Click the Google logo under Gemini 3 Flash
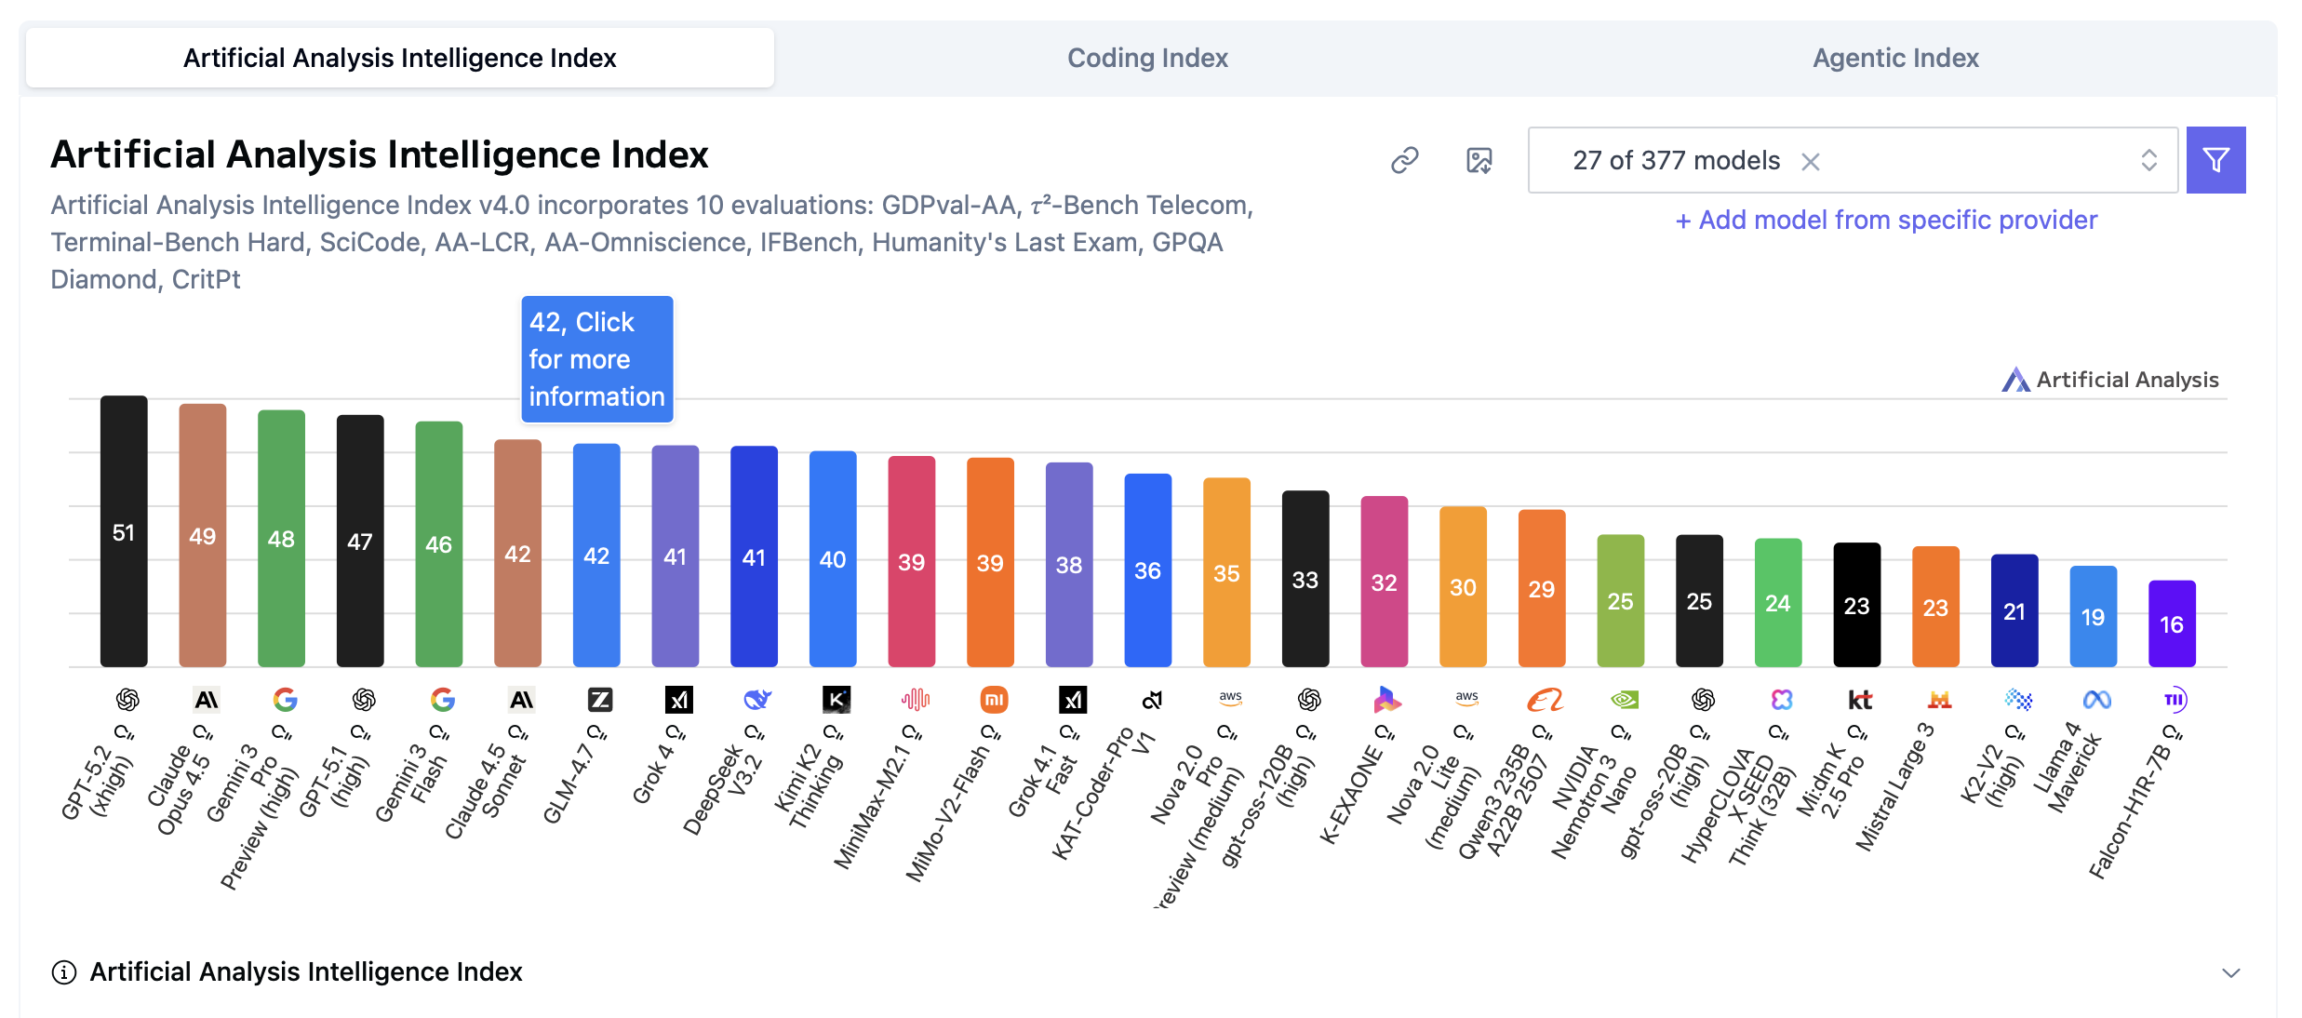The width and height of the screenshot is (2302, 1018). [x=443, y=700]
